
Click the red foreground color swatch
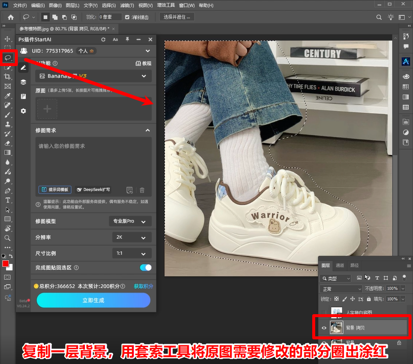[5, 263]
